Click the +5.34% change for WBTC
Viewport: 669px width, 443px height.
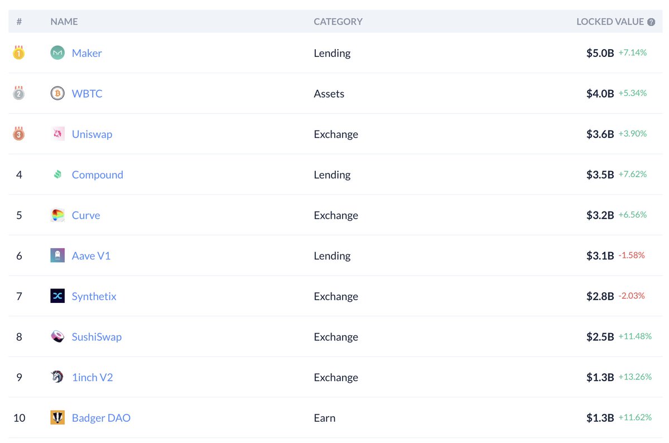point(632,93)
